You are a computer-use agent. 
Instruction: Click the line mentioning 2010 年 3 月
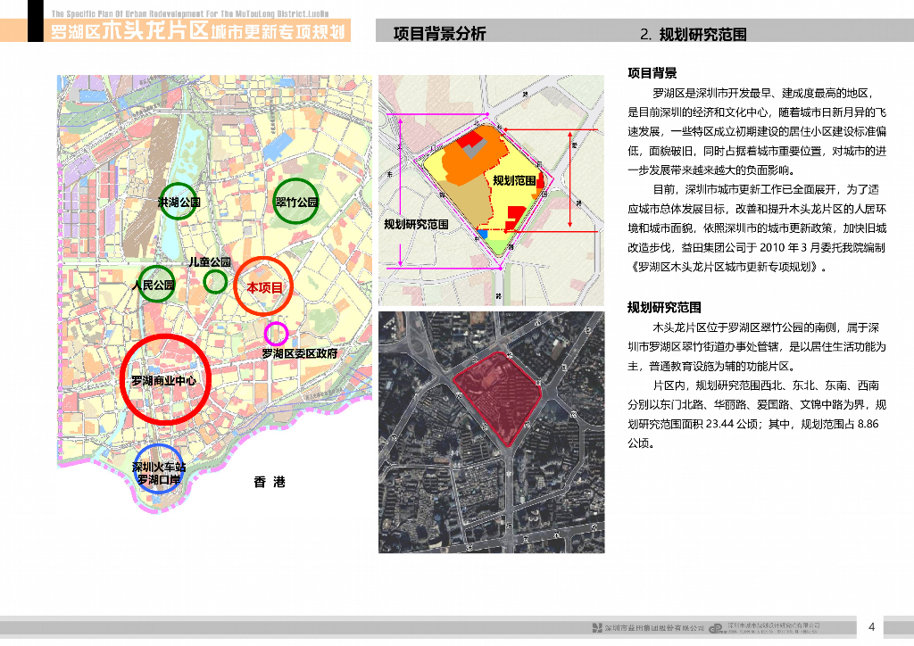(757, 247)
